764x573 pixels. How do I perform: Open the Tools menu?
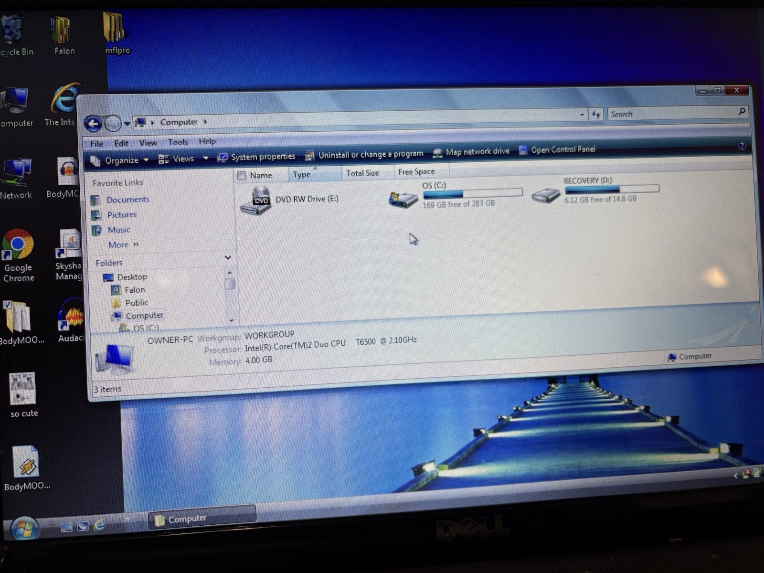pos(178,142)
